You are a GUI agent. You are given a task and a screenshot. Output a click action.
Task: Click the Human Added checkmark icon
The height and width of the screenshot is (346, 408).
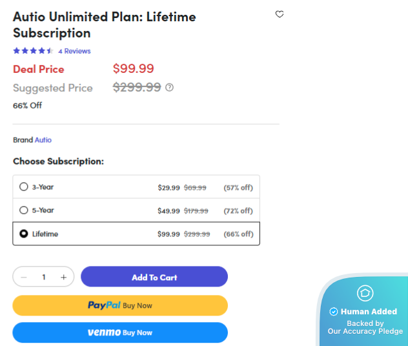pos(334,312)
